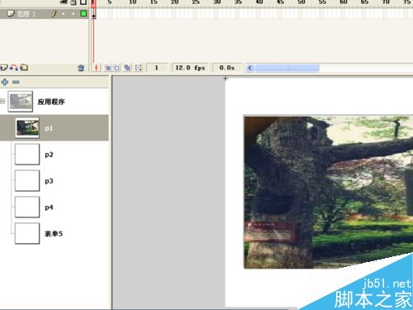Click the p1 screen label
Viewport: 413px width, 310px height.
(49, 128)
